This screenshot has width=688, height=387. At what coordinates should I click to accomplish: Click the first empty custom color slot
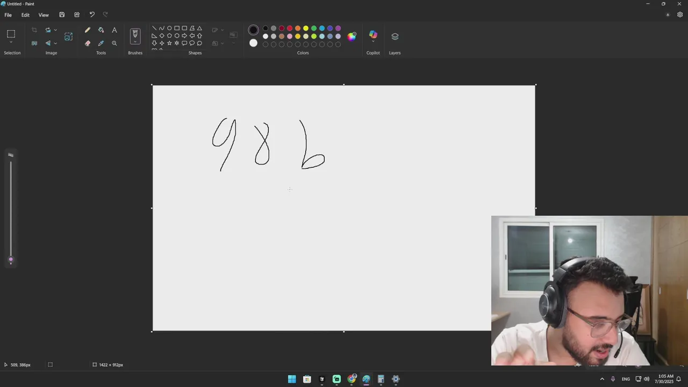coord(266,45)
